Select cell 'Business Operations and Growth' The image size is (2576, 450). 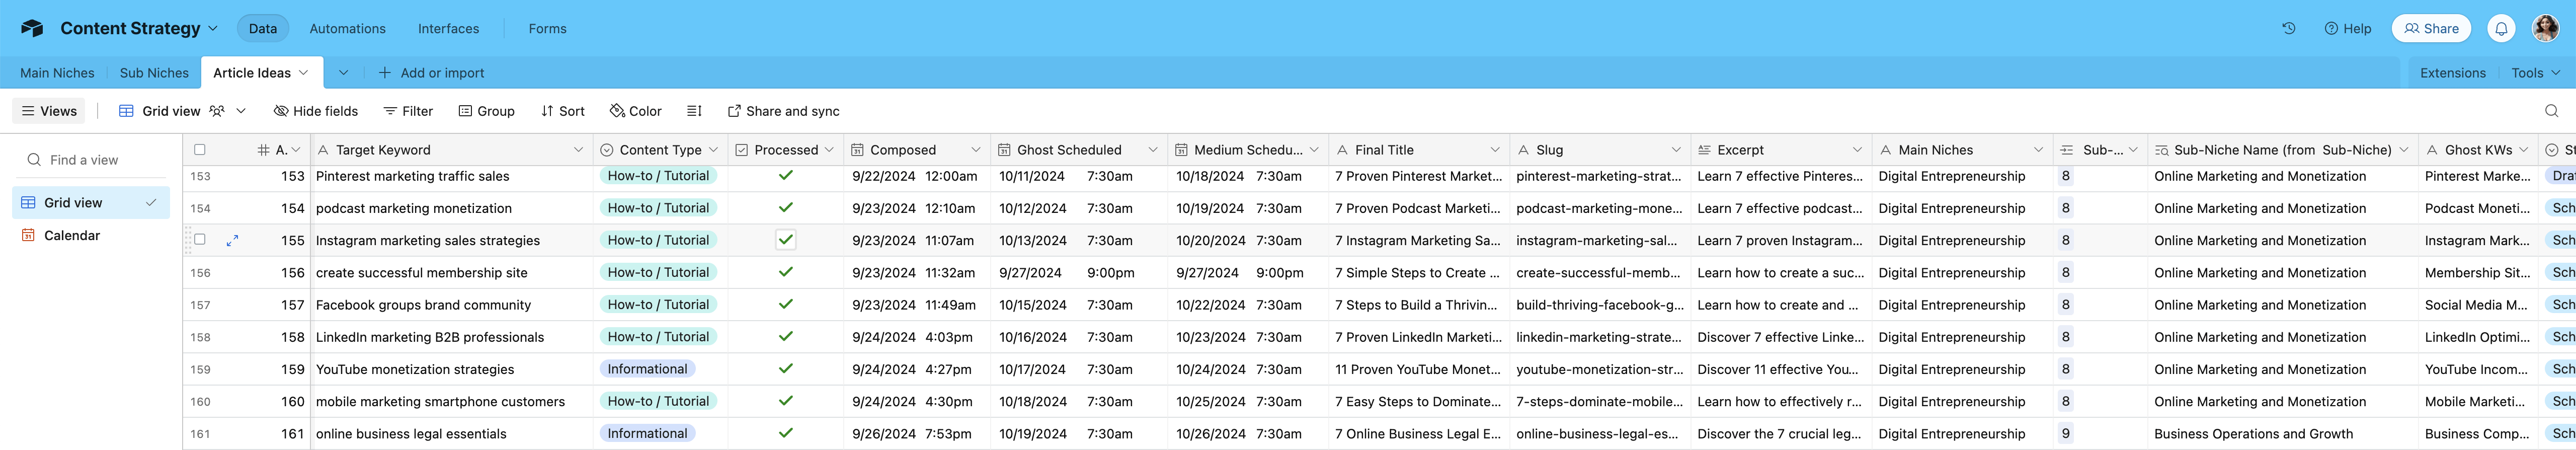(2282, 434)
